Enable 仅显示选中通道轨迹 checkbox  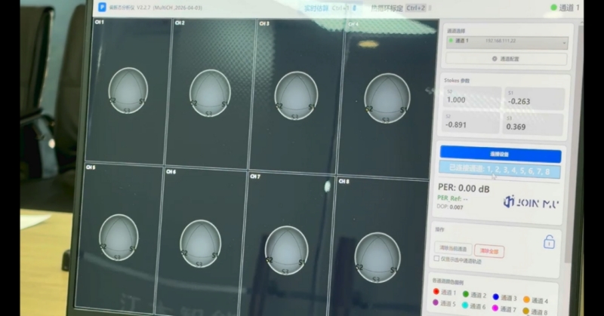coord(436,259)
